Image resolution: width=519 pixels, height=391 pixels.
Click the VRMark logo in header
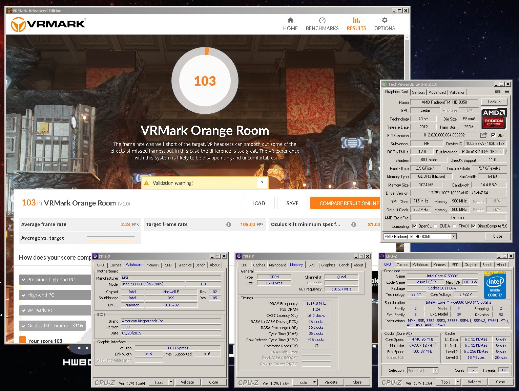coord(48,24)
